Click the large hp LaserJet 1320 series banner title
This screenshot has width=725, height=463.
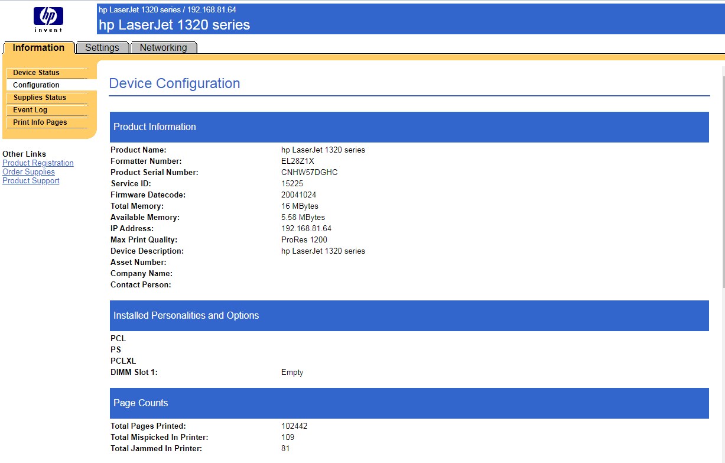[174, 25]
